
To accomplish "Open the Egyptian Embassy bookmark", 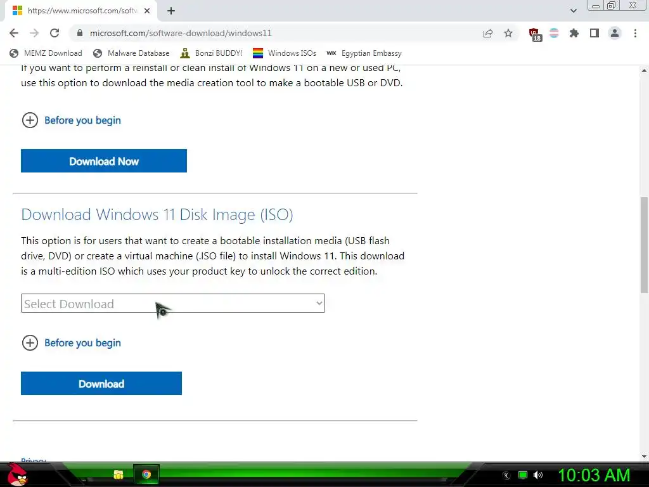I will click(364, 53).
